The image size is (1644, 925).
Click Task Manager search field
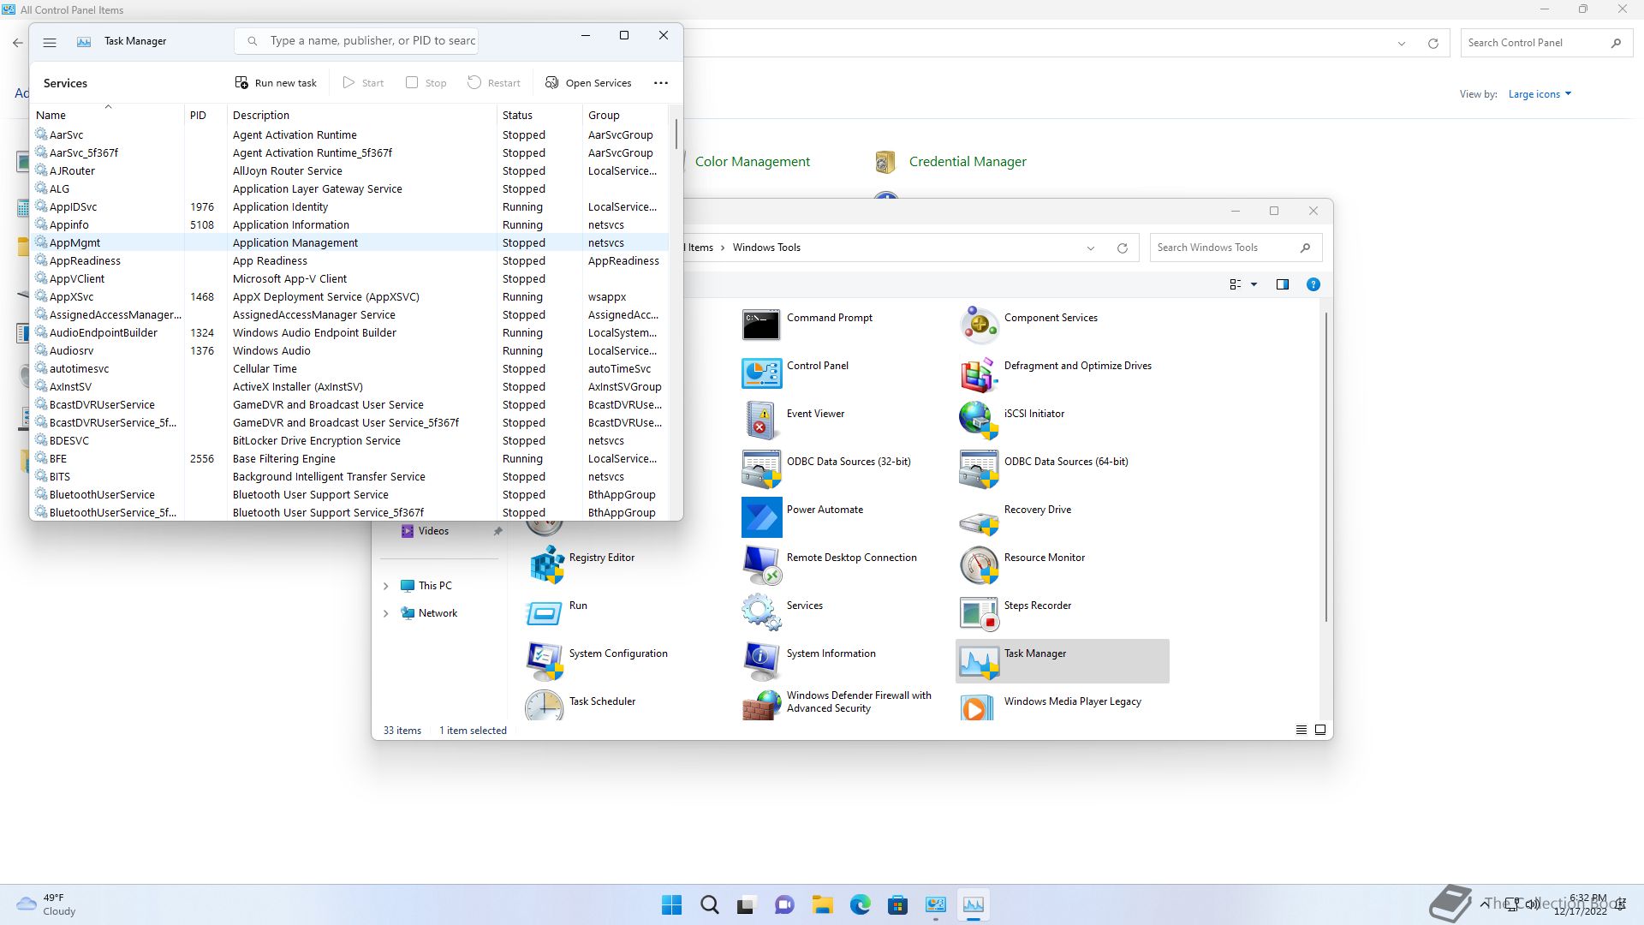[x=357, y=40]
